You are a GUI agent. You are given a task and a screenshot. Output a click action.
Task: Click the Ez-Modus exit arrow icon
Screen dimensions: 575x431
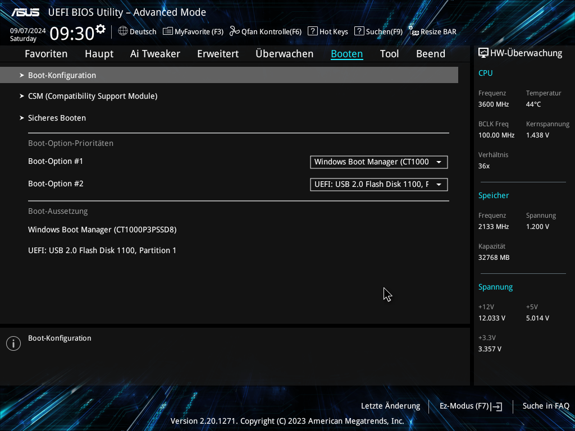(x=496, y=406)
